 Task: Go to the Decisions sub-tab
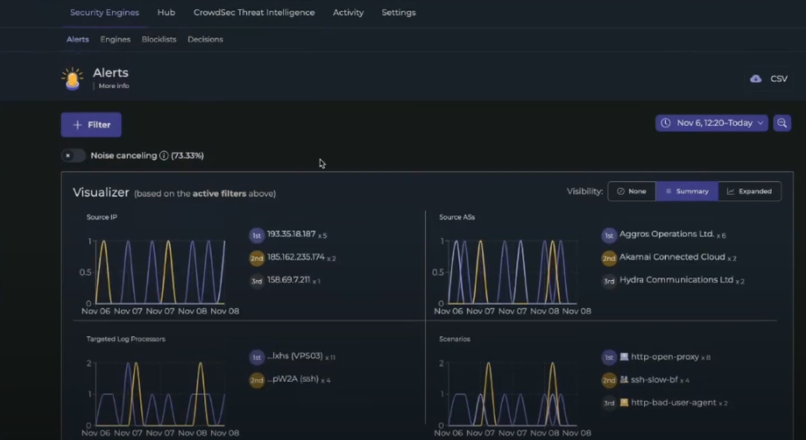click(205, 39)
